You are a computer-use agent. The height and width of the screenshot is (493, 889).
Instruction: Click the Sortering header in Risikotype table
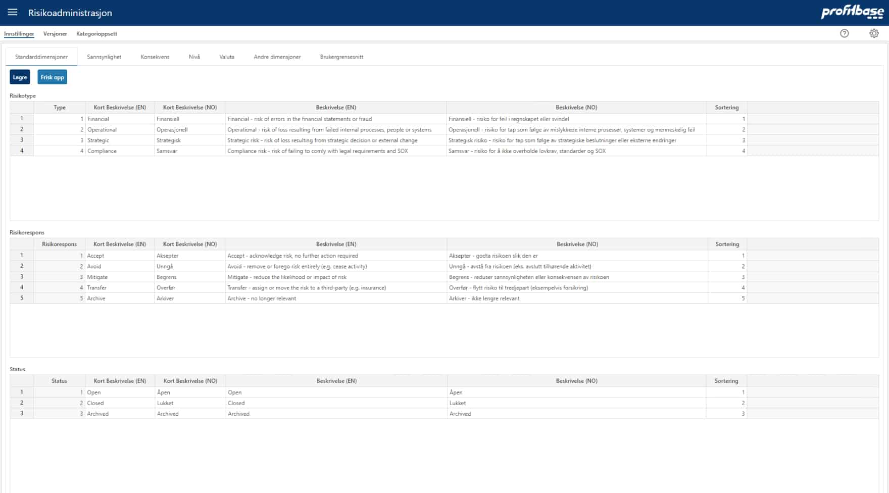point(726,108)
